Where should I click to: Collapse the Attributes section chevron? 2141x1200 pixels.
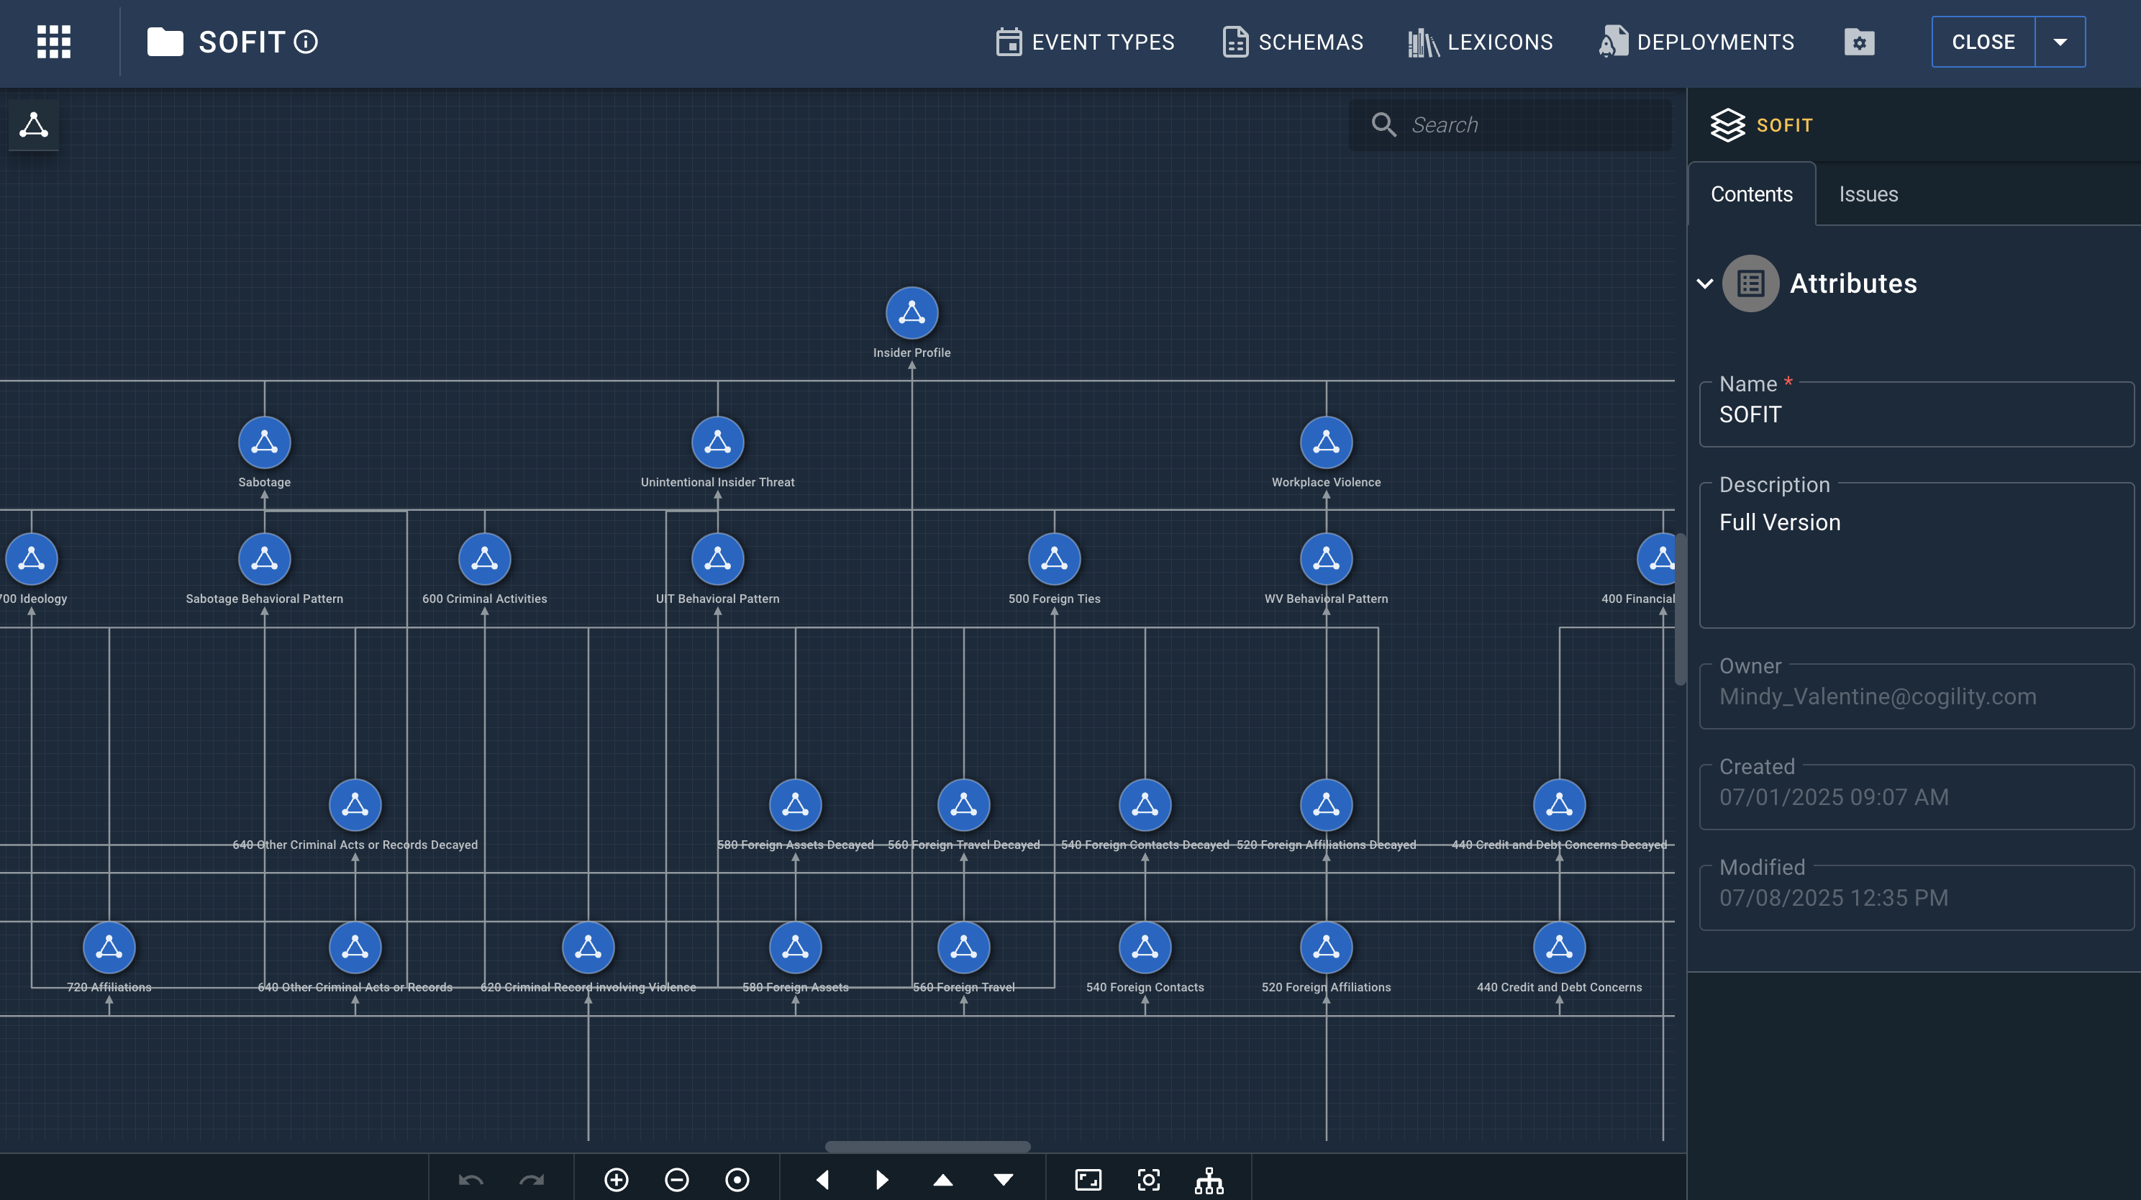click(1704, 283)
